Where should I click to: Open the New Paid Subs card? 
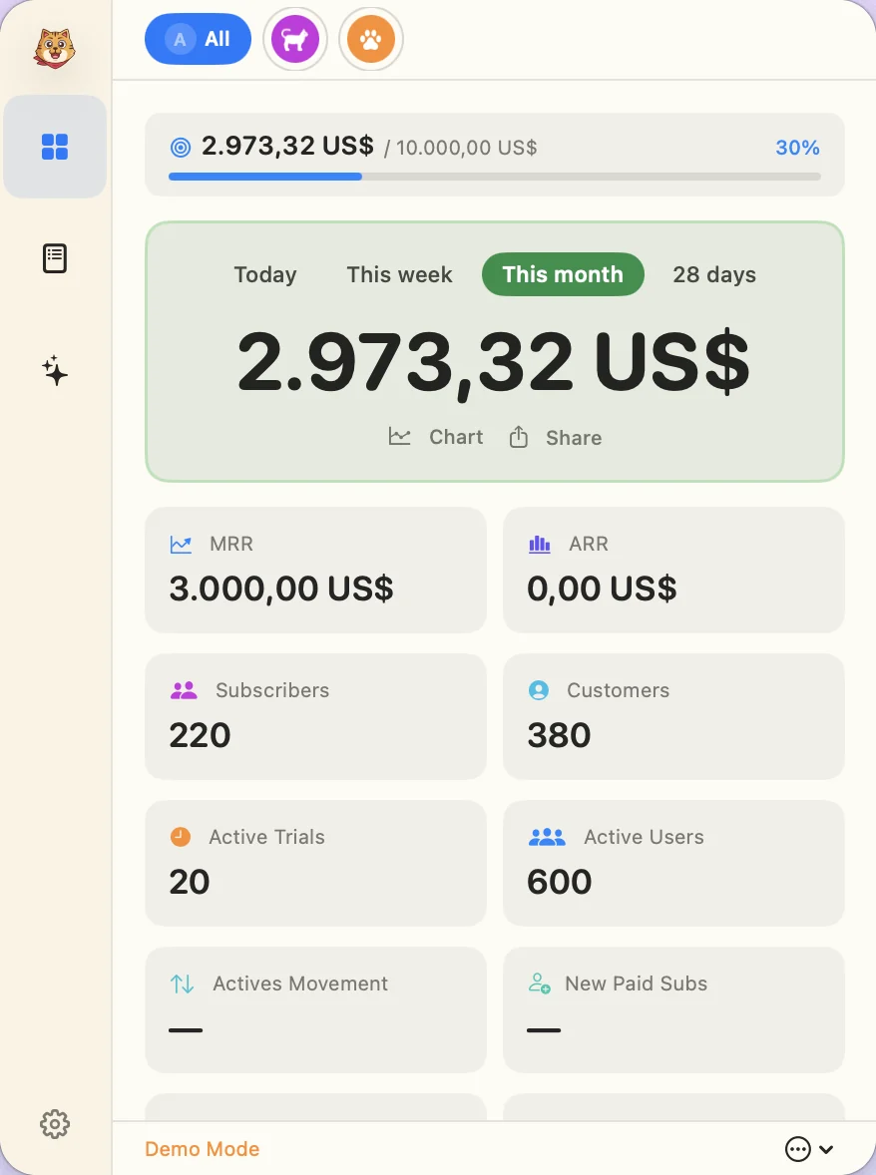tap(673, 1009)
